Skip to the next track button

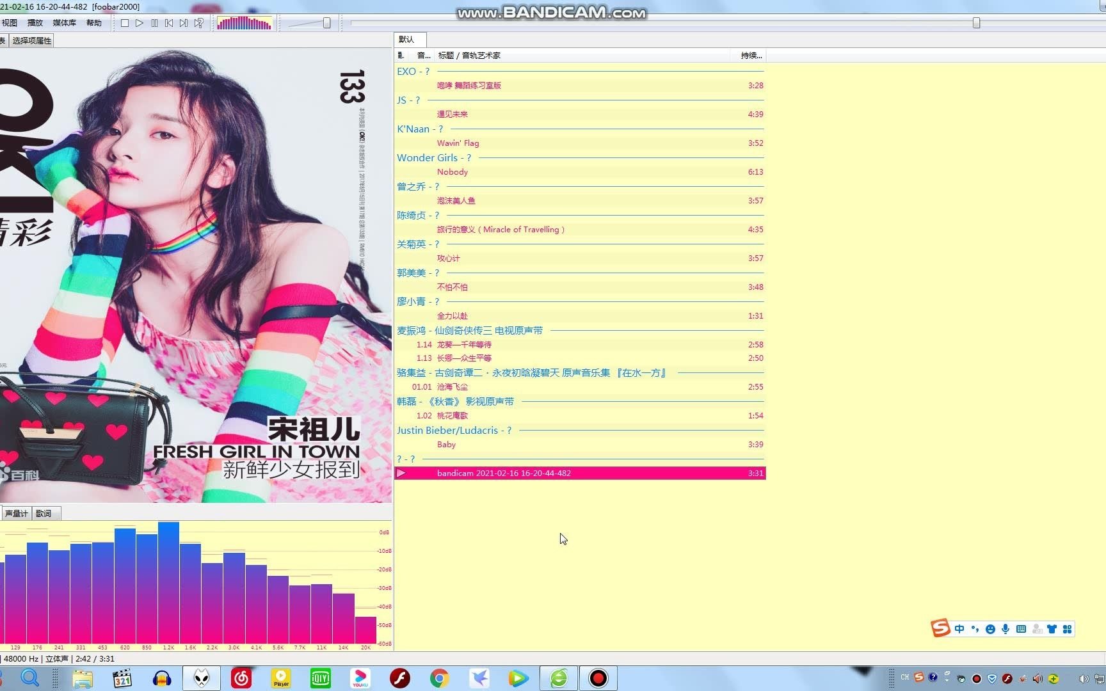(184, 23)
